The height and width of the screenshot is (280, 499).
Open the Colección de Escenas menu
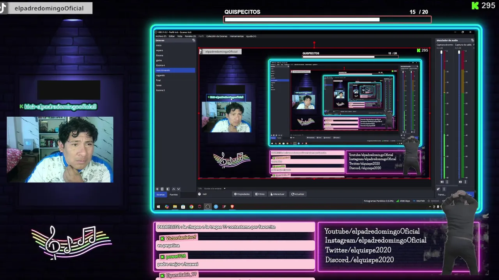(217, 36)
